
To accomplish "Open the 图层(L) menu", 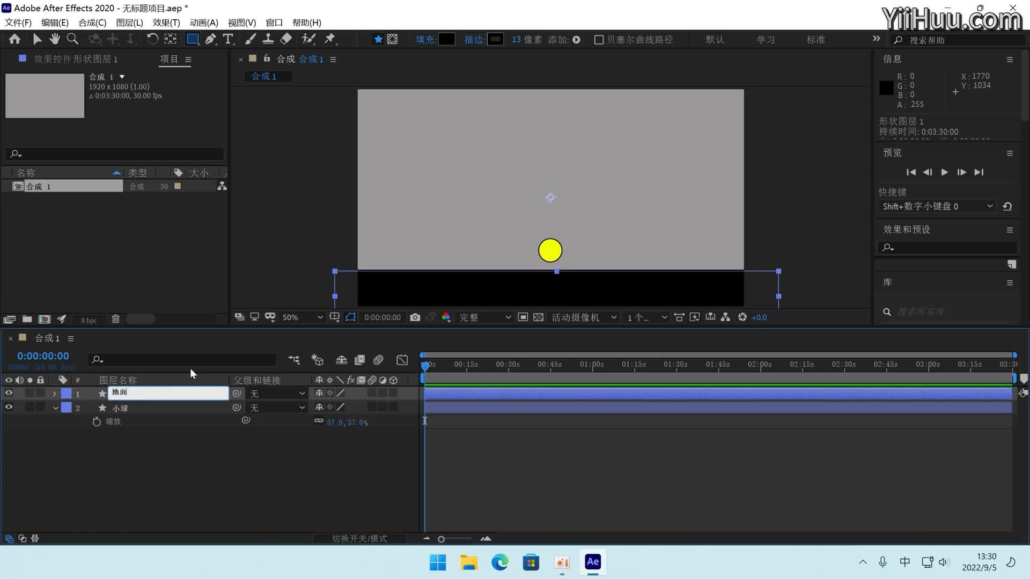I will click(x=129, y=23).
